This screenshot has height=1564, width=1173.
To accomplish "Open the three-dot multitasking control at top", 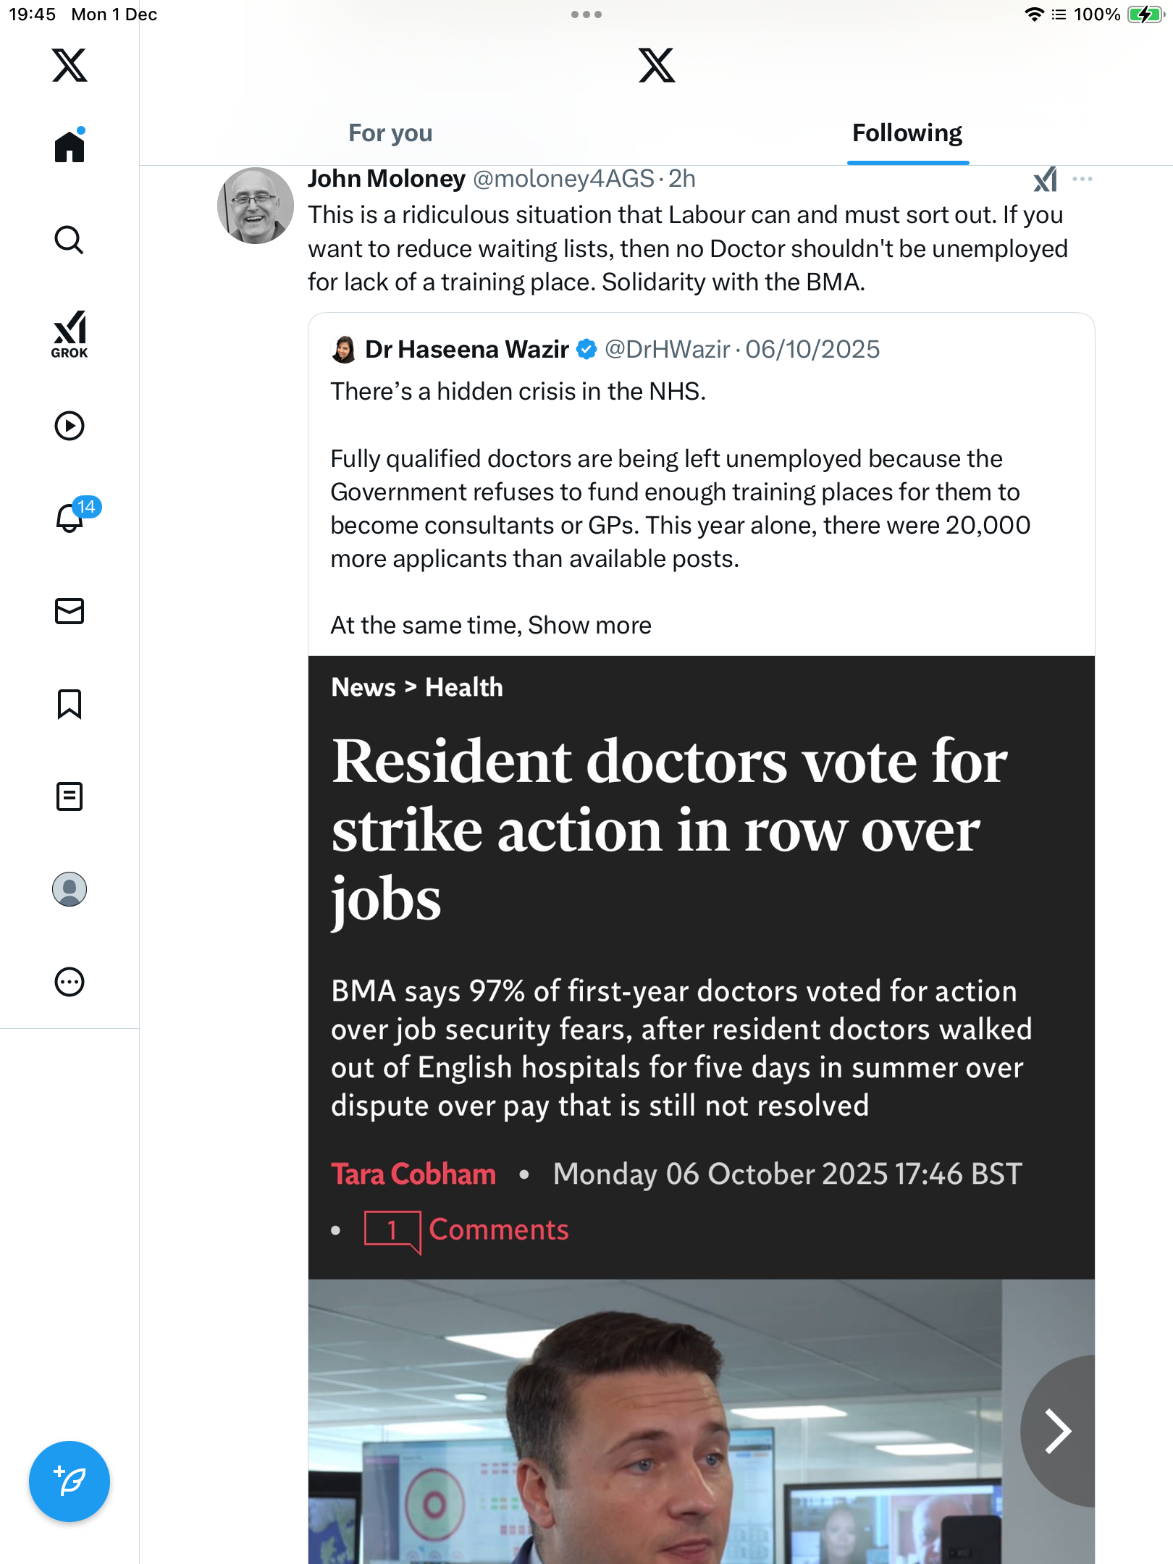I will [x=586, y=14].
